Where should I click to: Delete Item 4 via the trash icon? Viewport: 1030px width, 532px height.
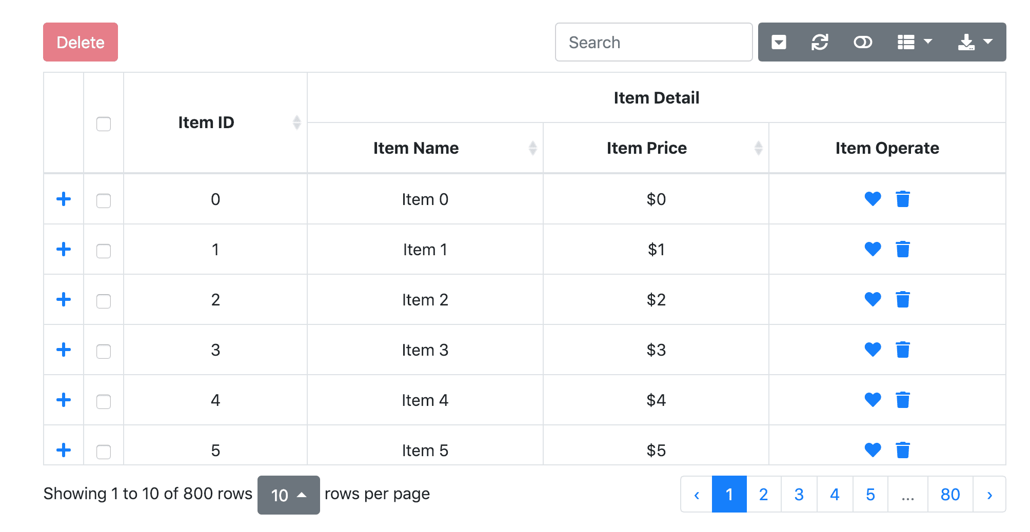tap(903, 400)
